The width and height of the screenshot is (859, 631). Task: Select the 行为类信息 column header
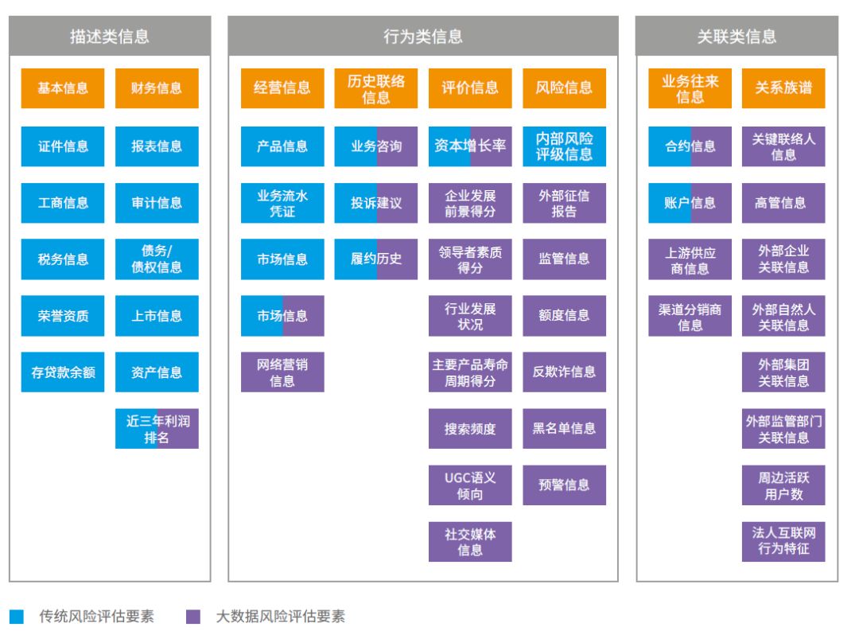pyautogui.click(x=422, y=37)
